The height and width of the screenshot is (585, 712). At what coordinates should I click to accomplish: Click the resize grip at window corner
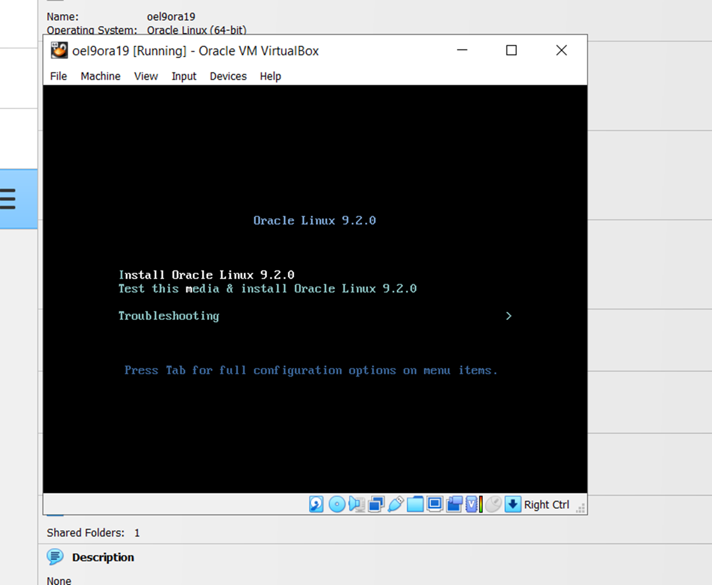coord(580,508)
